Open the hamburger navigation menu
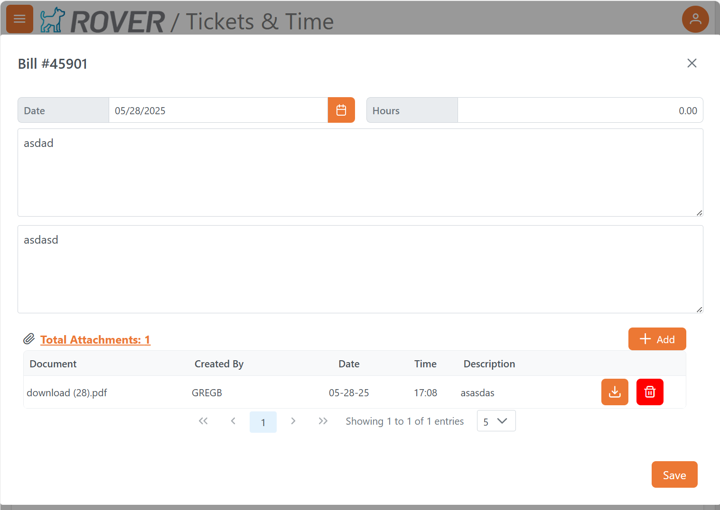Viewport: 720px width, 510px height. pyautogui.click(x=19, y=19)
